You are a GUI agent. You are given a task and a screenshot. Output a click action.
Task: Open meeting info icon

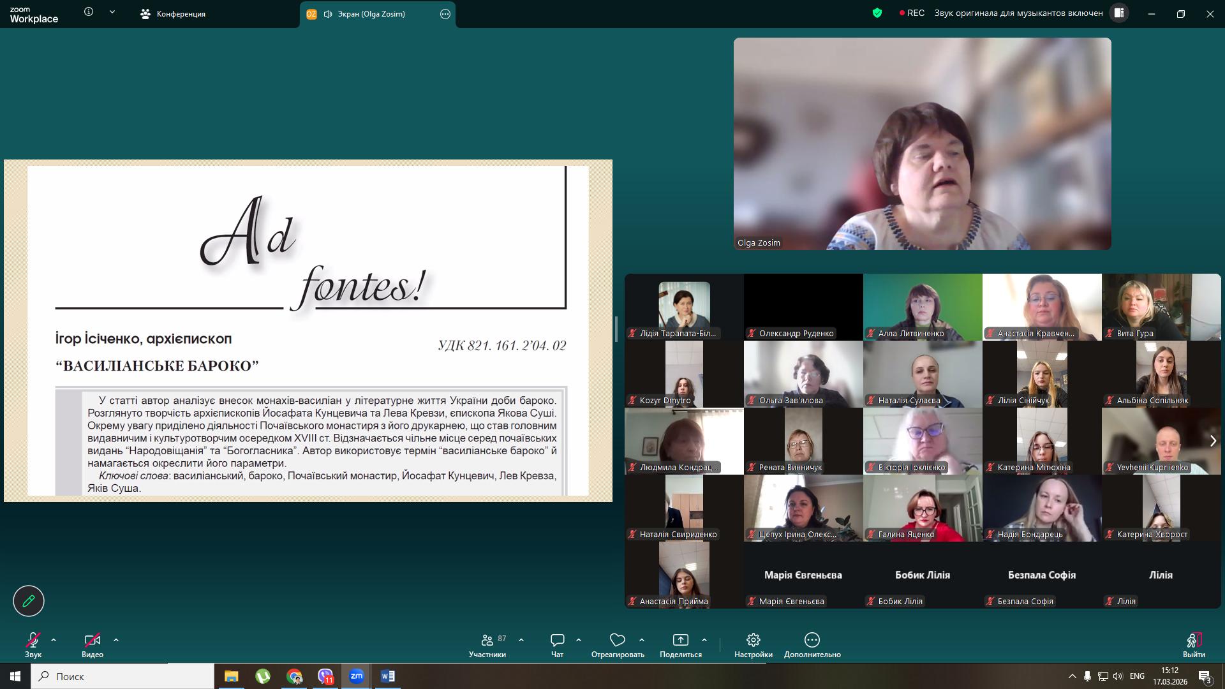click(x=89, y=12)
